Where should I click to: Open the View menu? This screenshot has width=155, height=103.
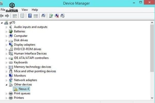click(x=25, y=10)
